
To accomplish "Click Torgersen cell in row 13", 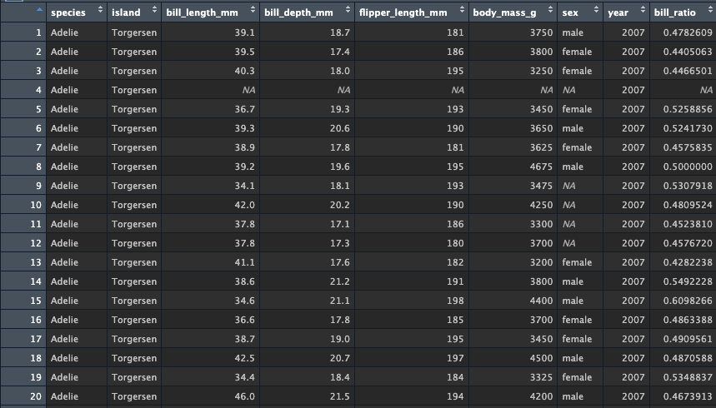I will (x=134, y=262).
